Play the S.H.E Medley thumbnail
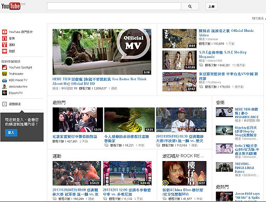This screenshot has height=202, width=266. click(179, 60)
